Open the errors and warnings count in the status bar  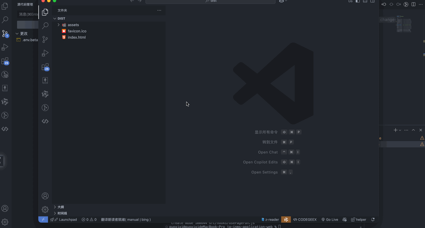89,219
